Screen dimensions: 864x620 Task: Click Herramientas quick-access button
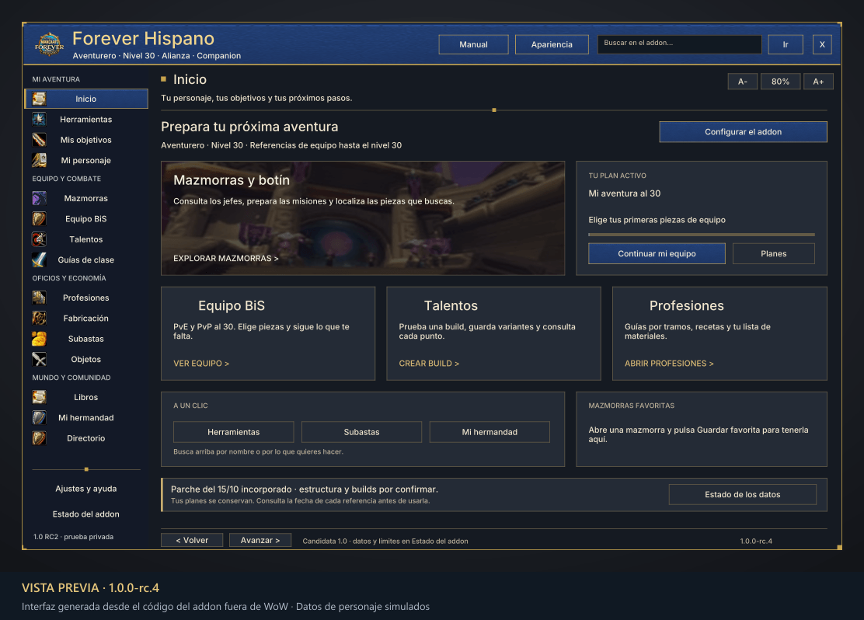[234, 432]
